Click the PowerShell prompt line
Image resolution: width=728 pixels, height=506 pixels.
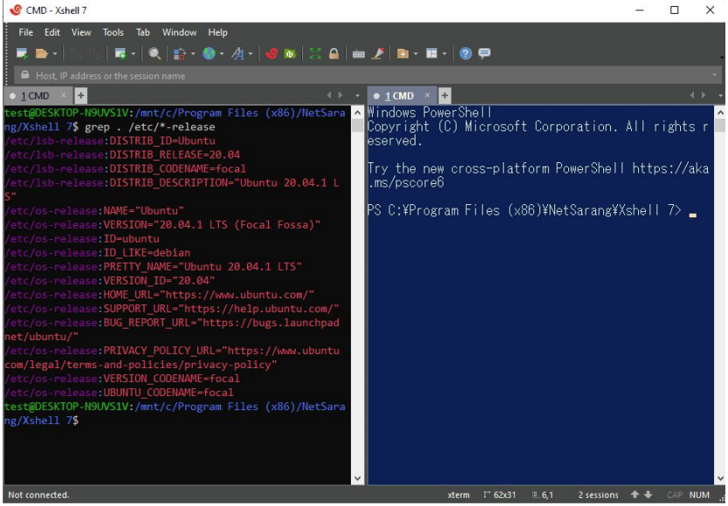(x=532, y=210)
